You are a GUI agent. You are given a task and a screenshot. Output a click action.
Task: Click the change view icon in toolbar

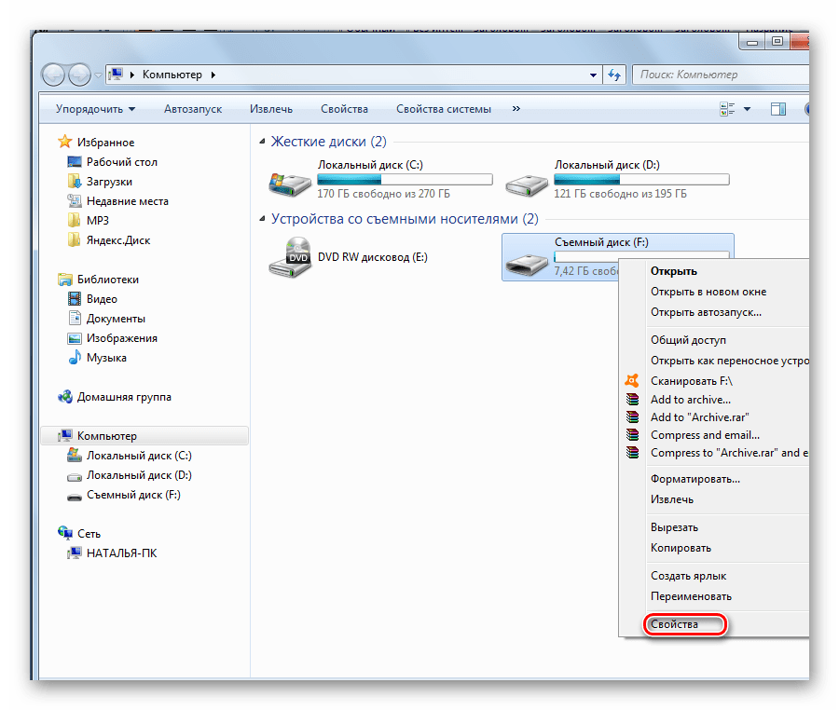point(727,109)
